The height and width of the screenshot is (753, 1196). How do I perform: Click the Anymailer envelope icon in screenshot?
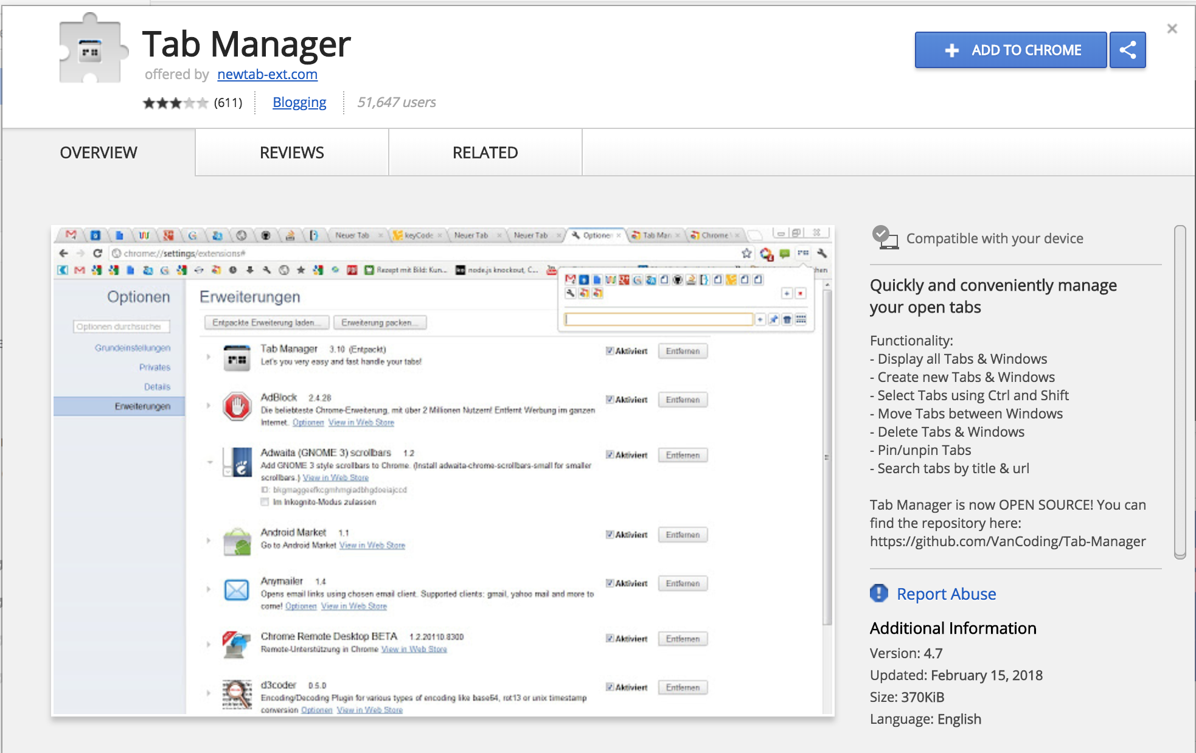(237, 589)
